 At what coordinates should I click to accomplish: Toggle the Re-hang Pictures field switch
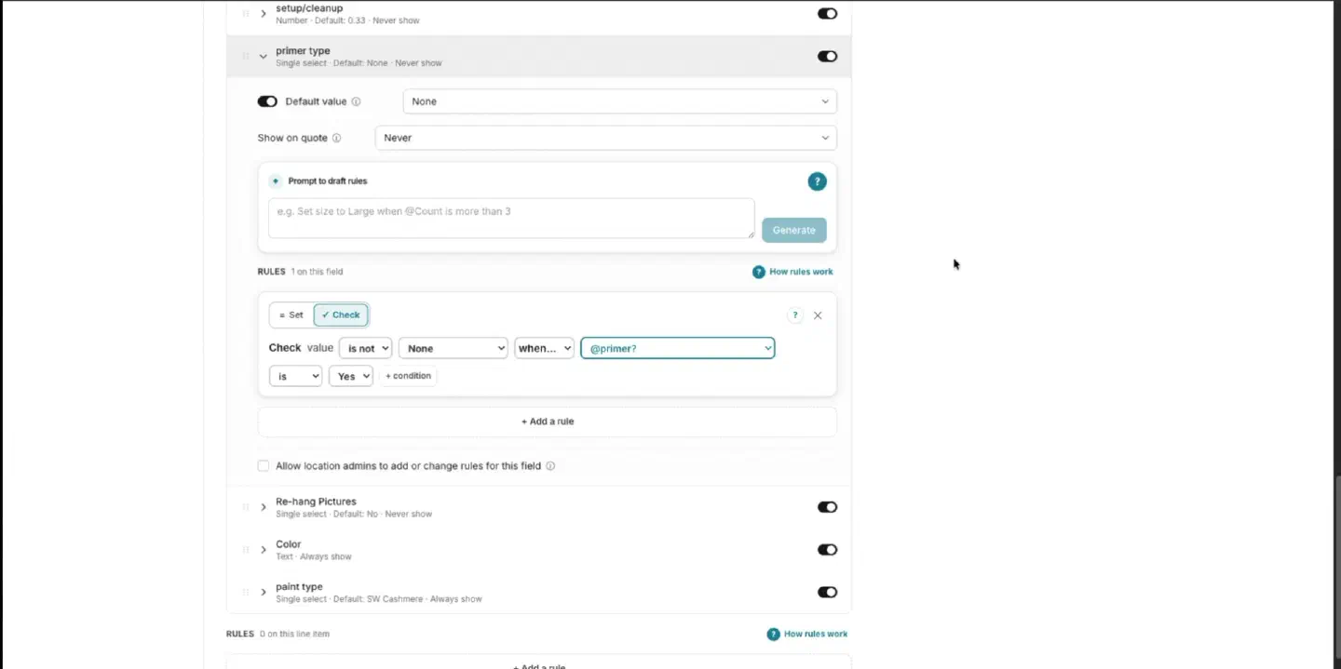[x=827, y=507]
